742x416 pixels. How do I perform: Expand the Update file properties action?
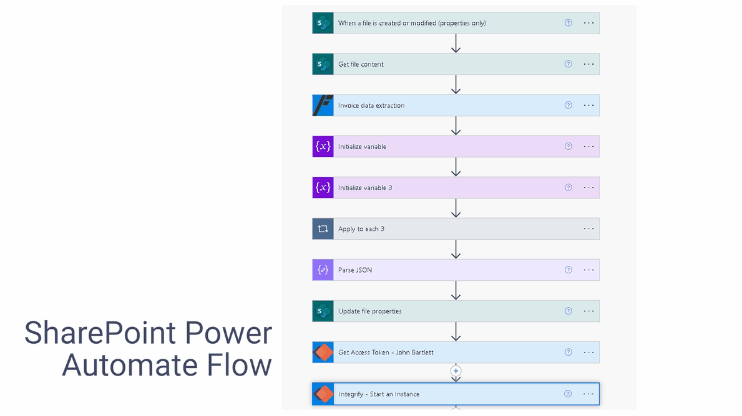tap(456, 311)
